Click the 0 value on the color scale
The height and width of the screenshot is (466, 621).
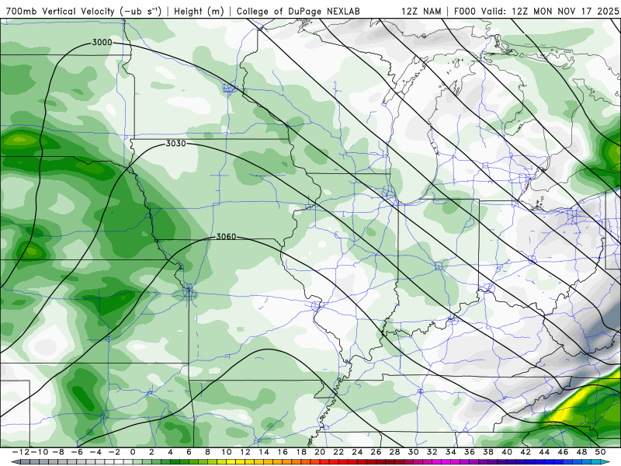click(133, 452)
